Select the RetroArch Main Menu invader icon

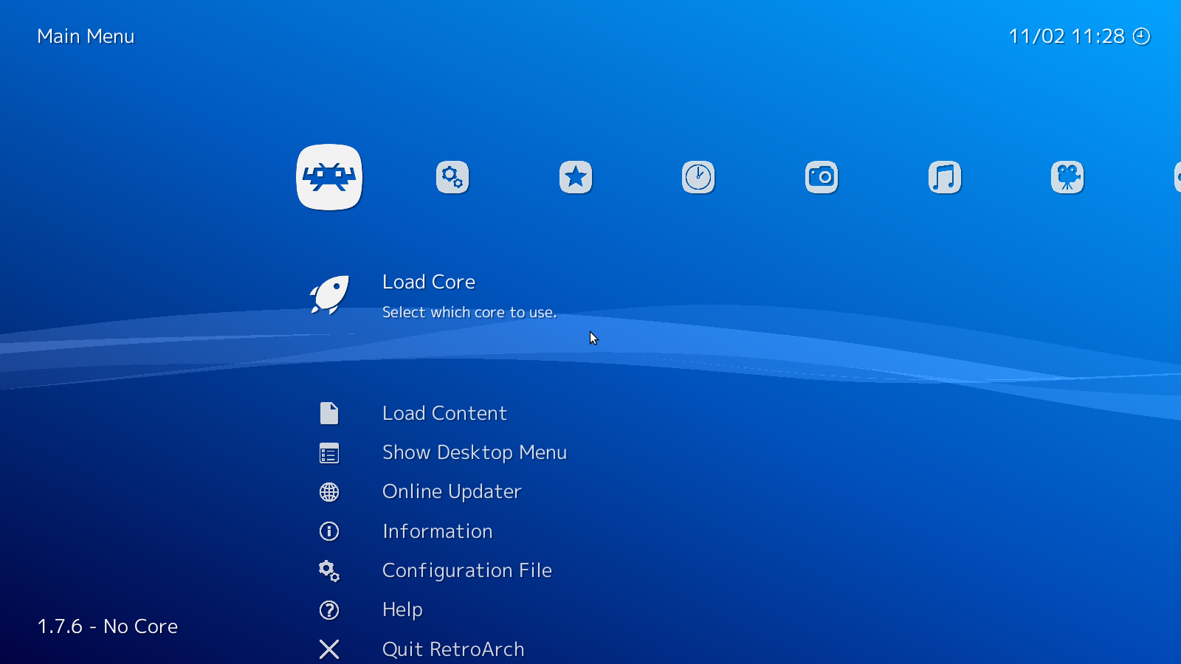click(329, 177)
